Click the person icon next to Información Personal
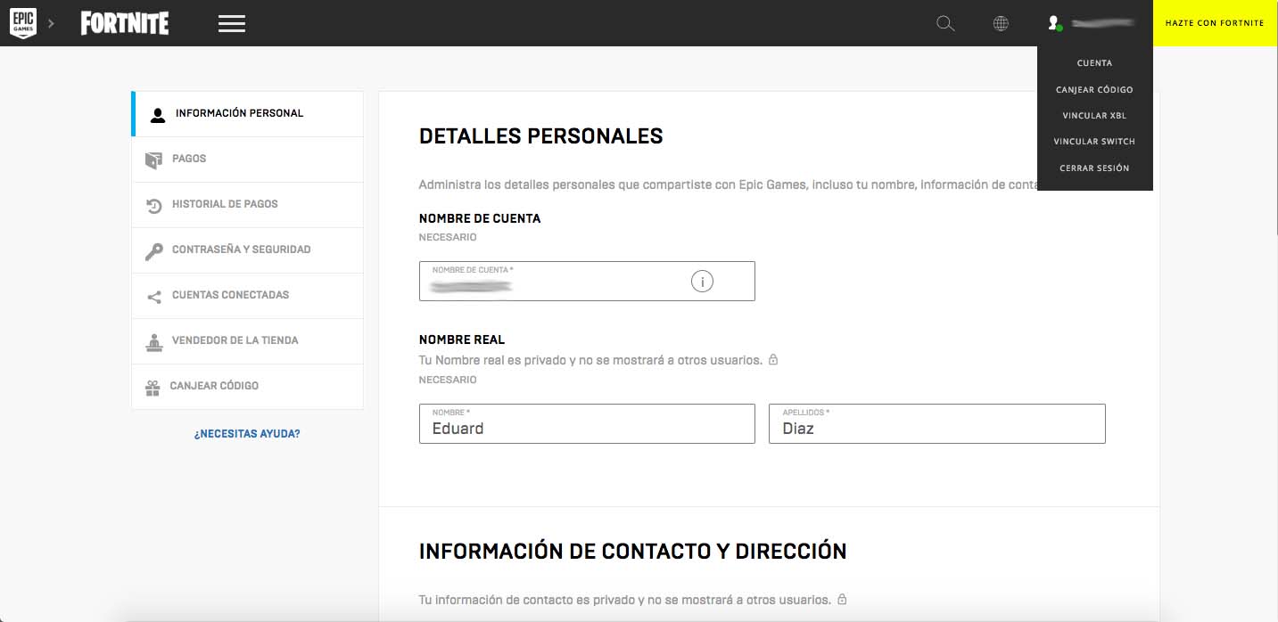 point(158,115)
